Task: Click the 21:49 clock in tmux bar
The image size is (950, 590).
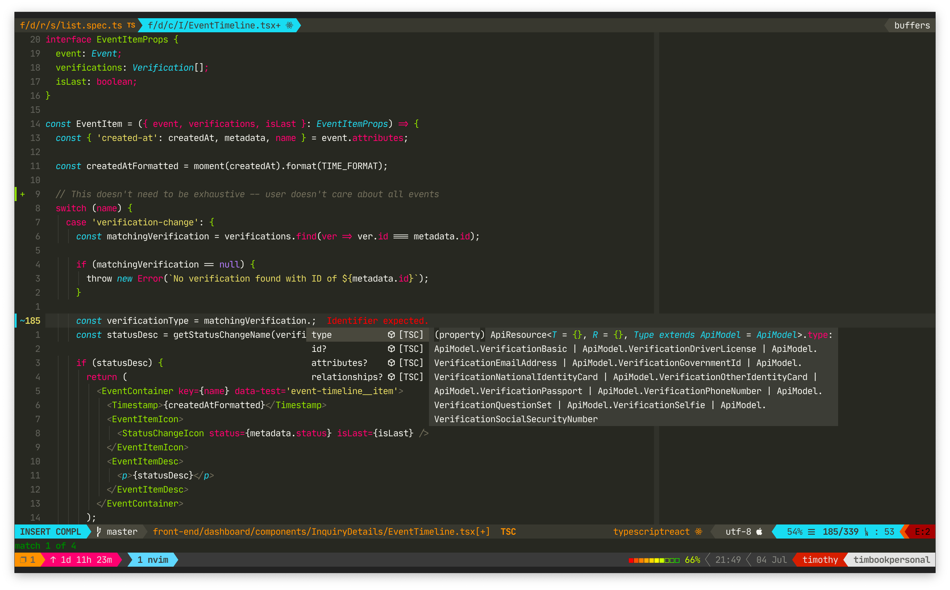Action: pyautogui.click(x=728, y=560)
